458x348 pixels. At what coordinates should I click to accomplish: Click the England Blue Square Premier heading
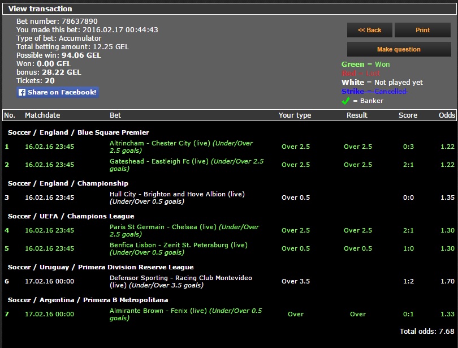pyautogui.click(x=78, y=132)
